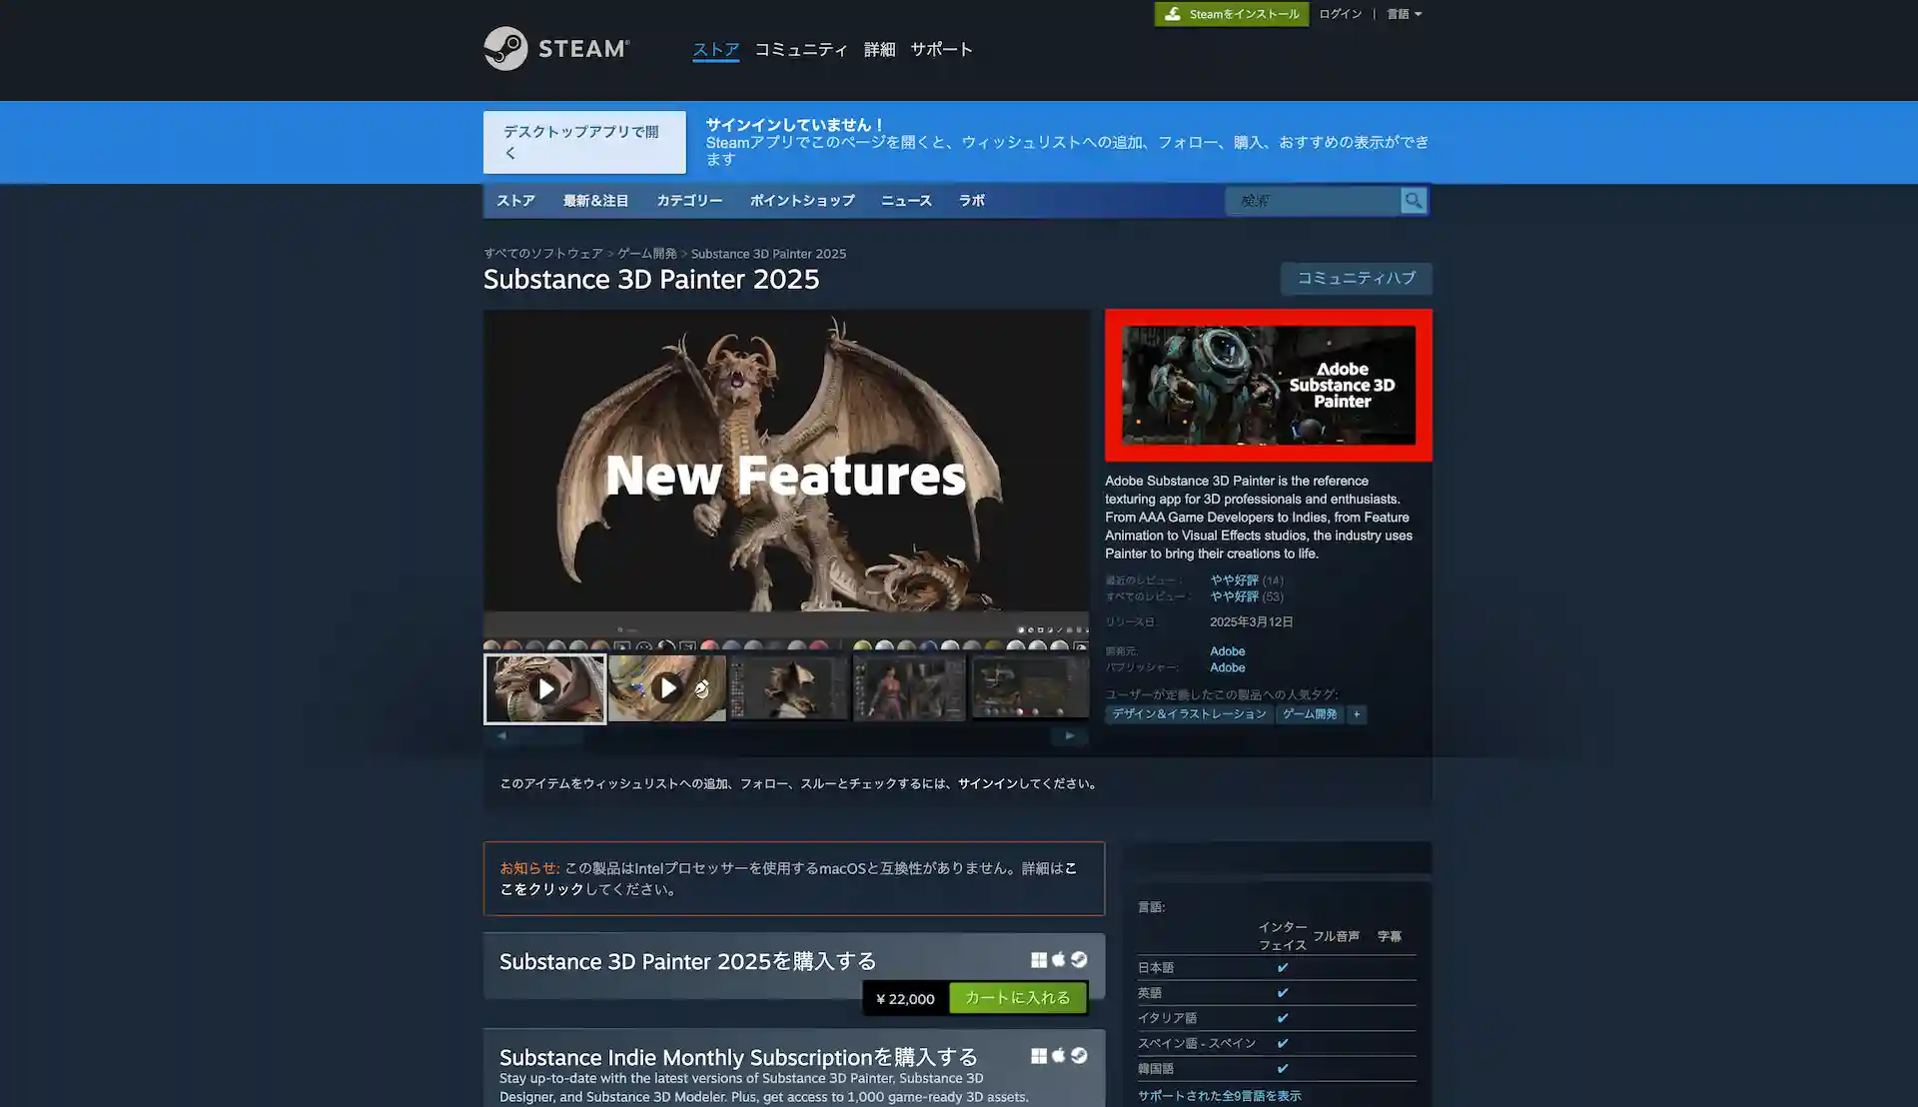Click the ゲーム開発 tag button
1918x1107 pixels.
point(1310,714)
